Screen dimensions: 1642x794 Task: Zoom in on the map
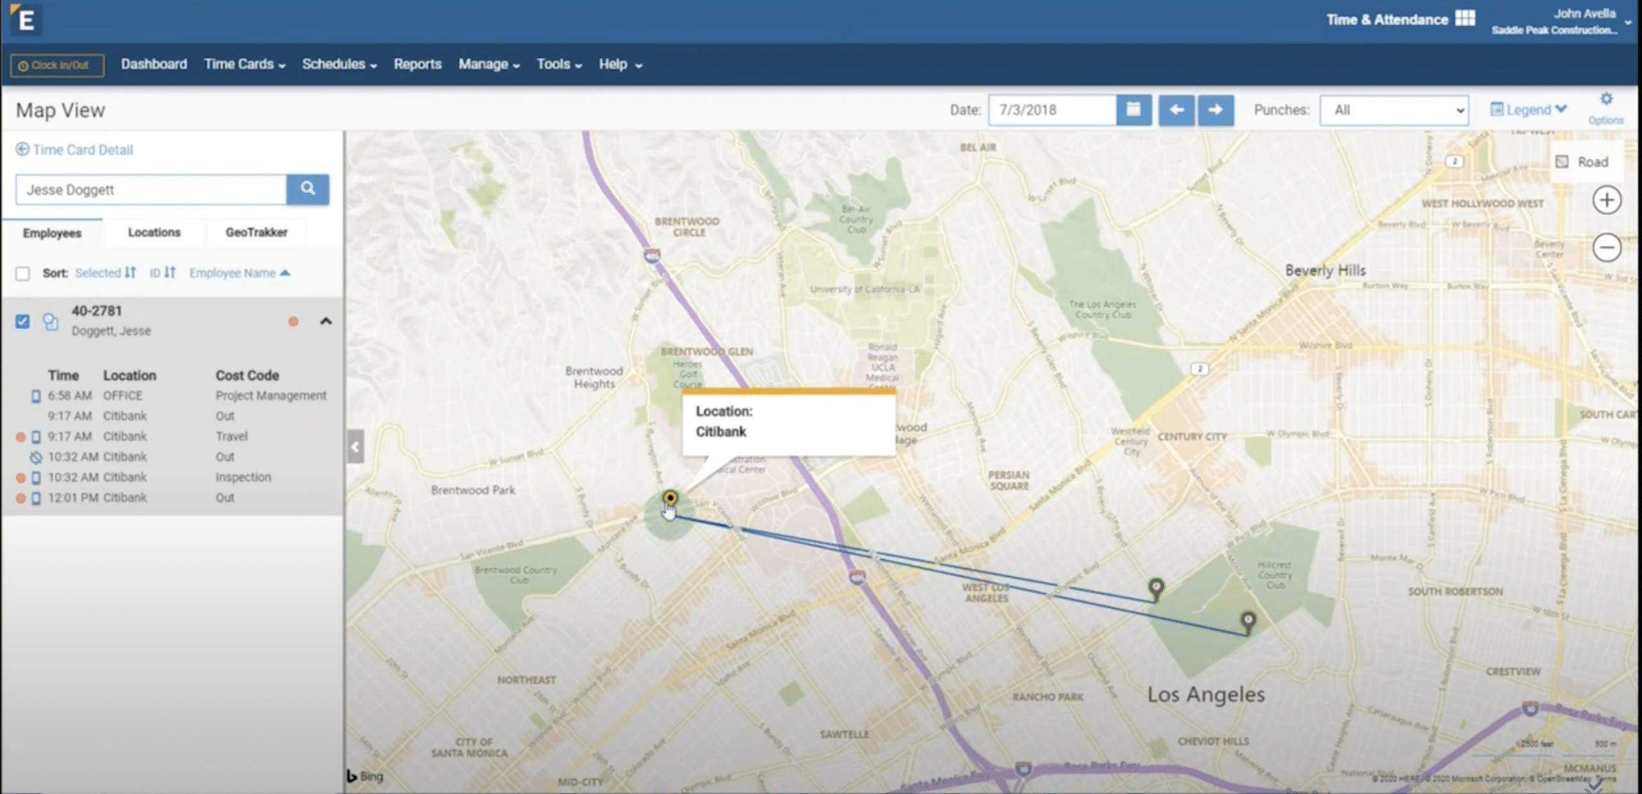1607,201
